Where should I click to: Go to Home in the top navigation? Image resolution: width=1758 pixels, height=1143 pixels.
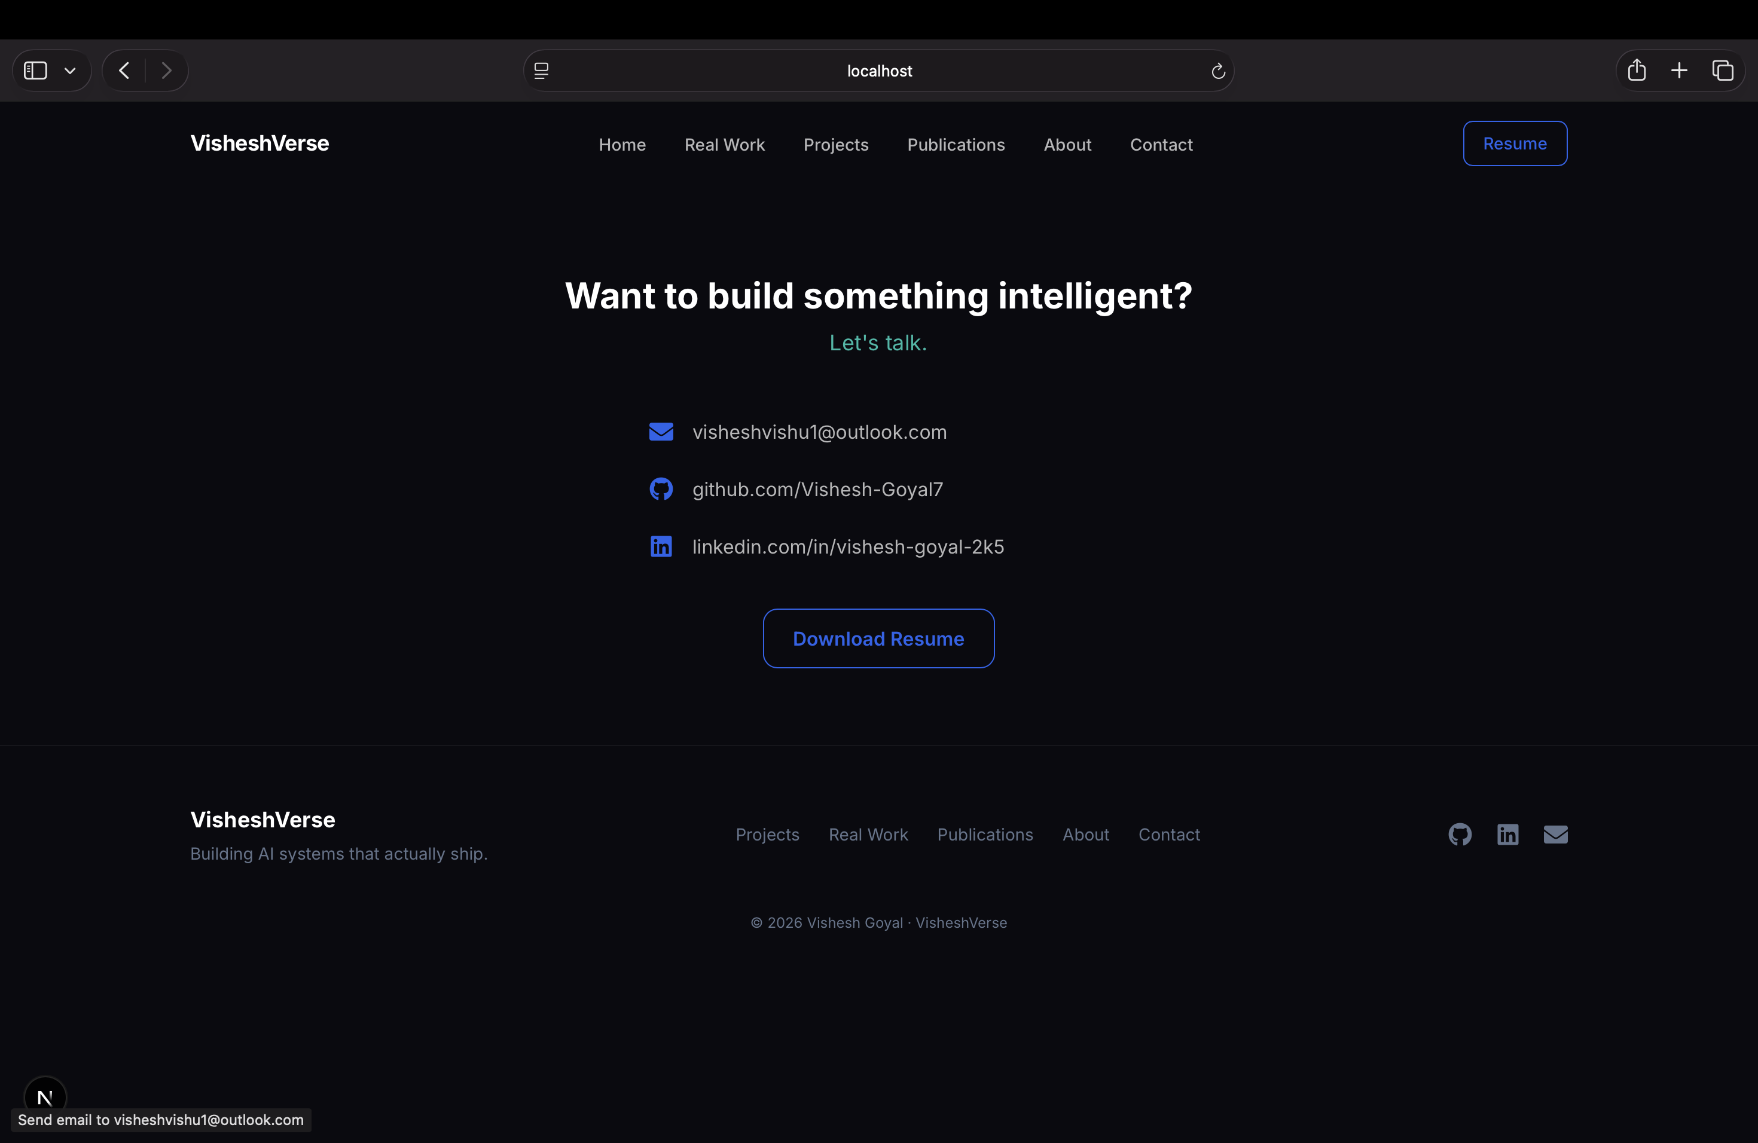click(622, 145)
